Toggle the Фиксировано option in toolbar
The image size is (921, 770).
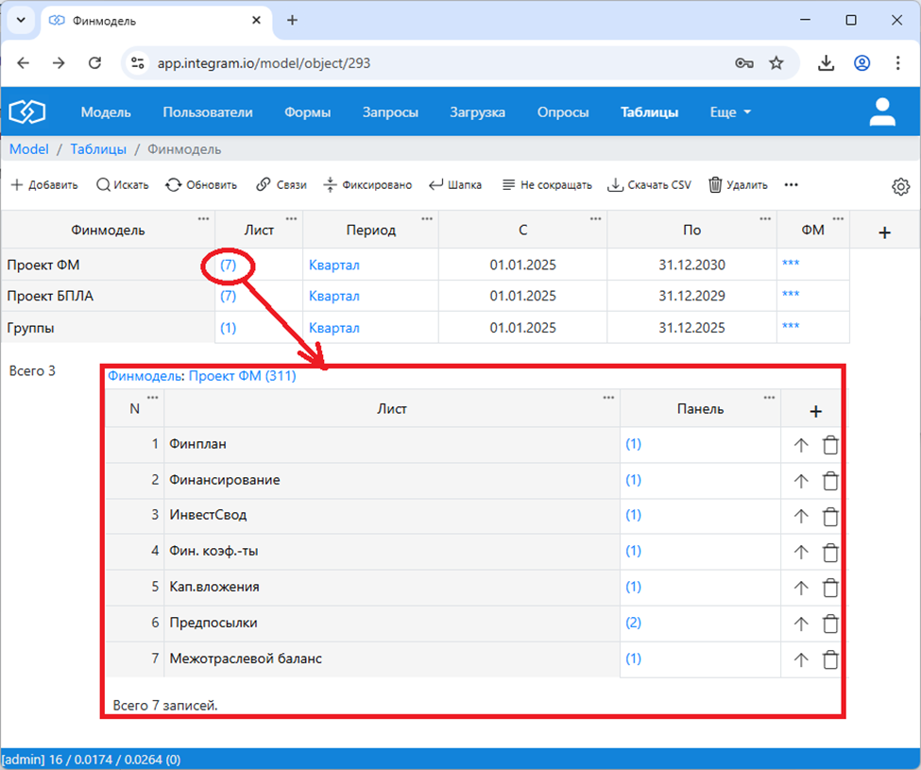[367, 185]
